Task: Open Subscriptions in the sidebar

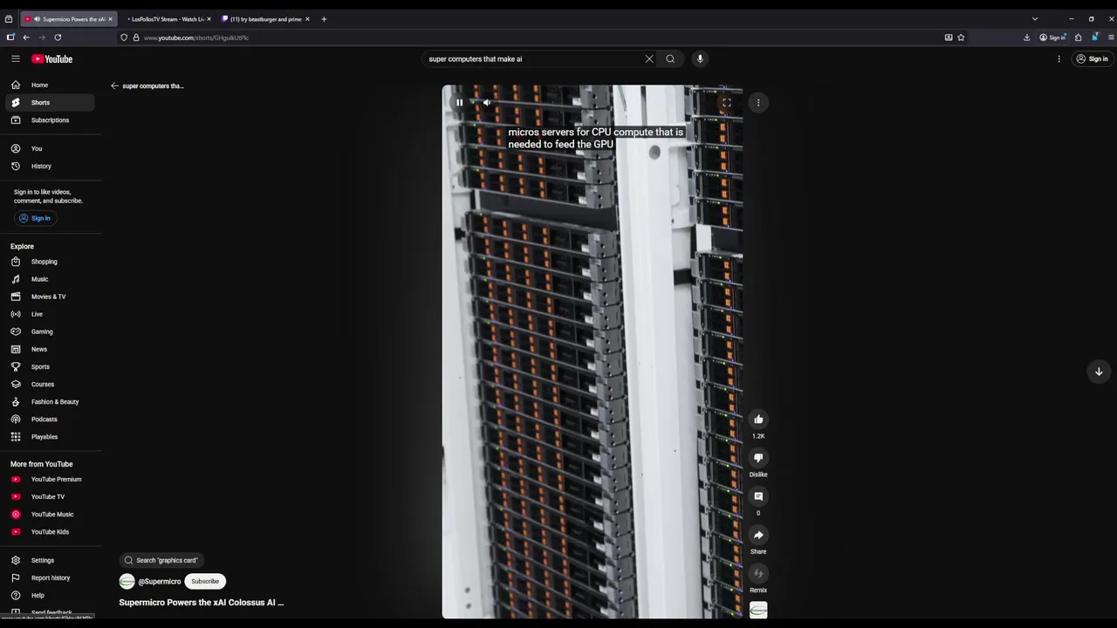Action: 50,119
